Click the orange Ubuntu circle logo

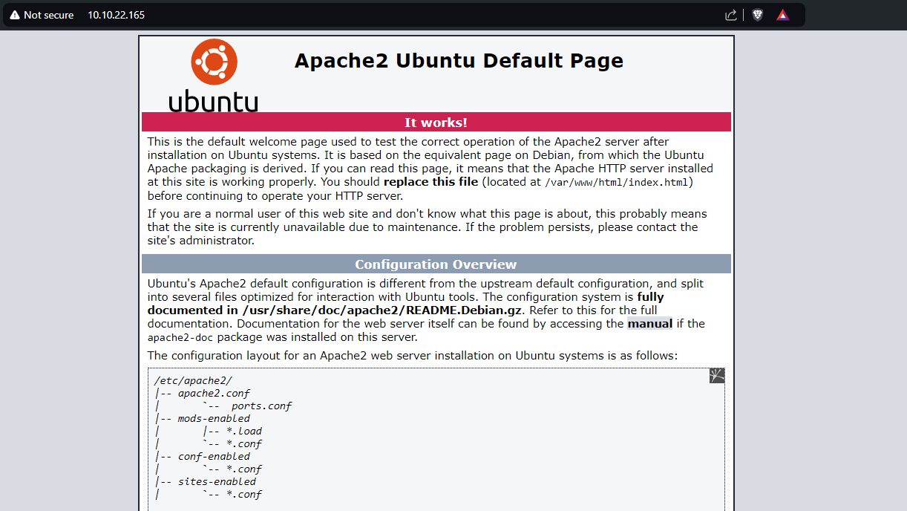214,62
